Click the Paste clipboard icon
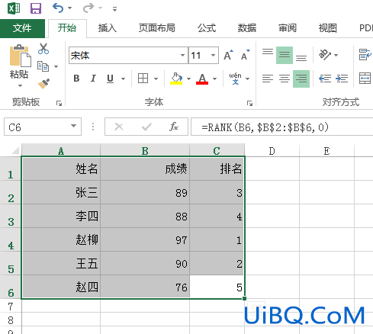 [20, 56]
